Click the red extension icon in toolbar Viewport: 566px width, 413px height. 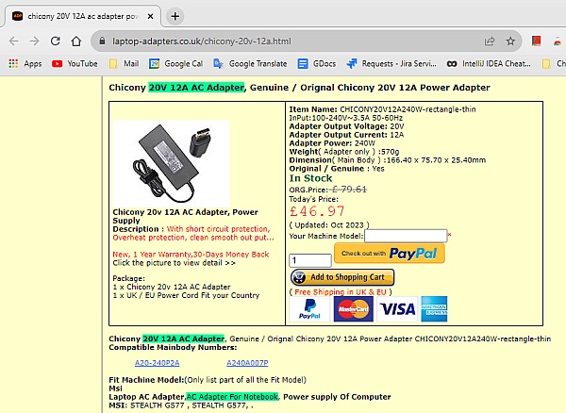(x=537, y=41)
